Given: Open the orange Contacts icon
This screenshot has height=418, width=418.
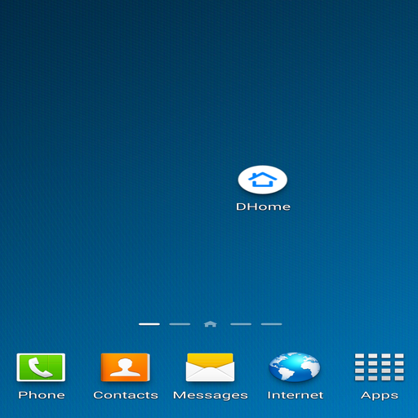Looking at the screenshot, I should point(126,367).
